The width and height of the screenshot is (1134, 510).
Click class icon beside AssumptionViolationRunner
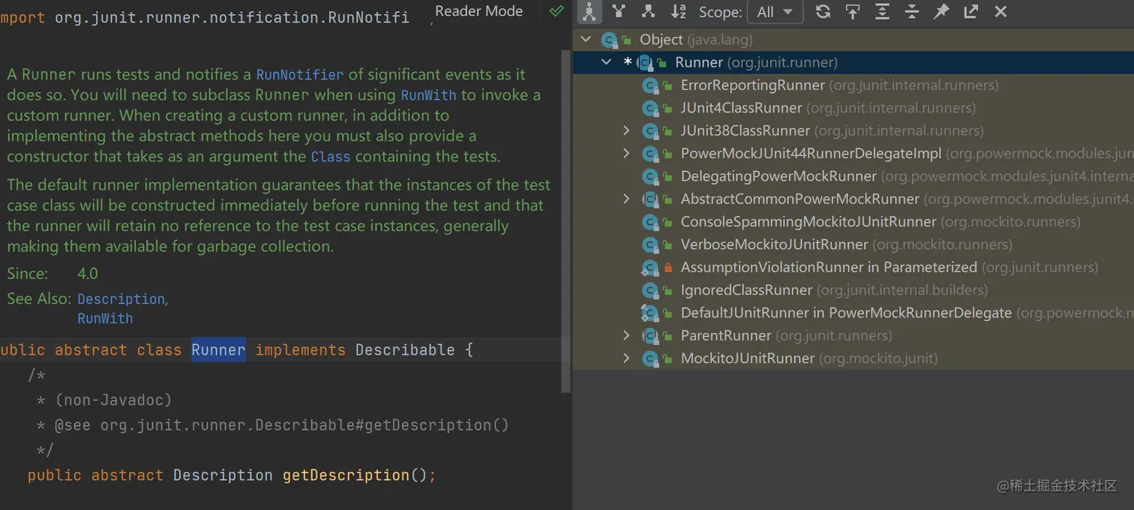coord(650,268)
